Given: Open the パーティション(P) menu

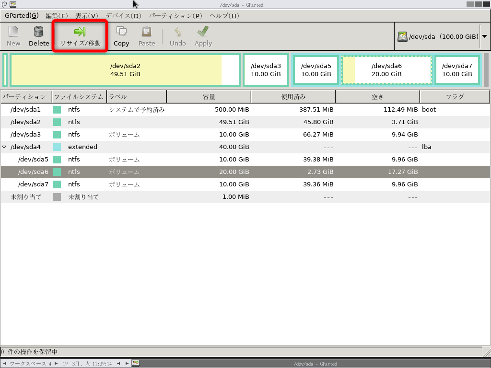Looking at the screenshot, I should (175, 16).
